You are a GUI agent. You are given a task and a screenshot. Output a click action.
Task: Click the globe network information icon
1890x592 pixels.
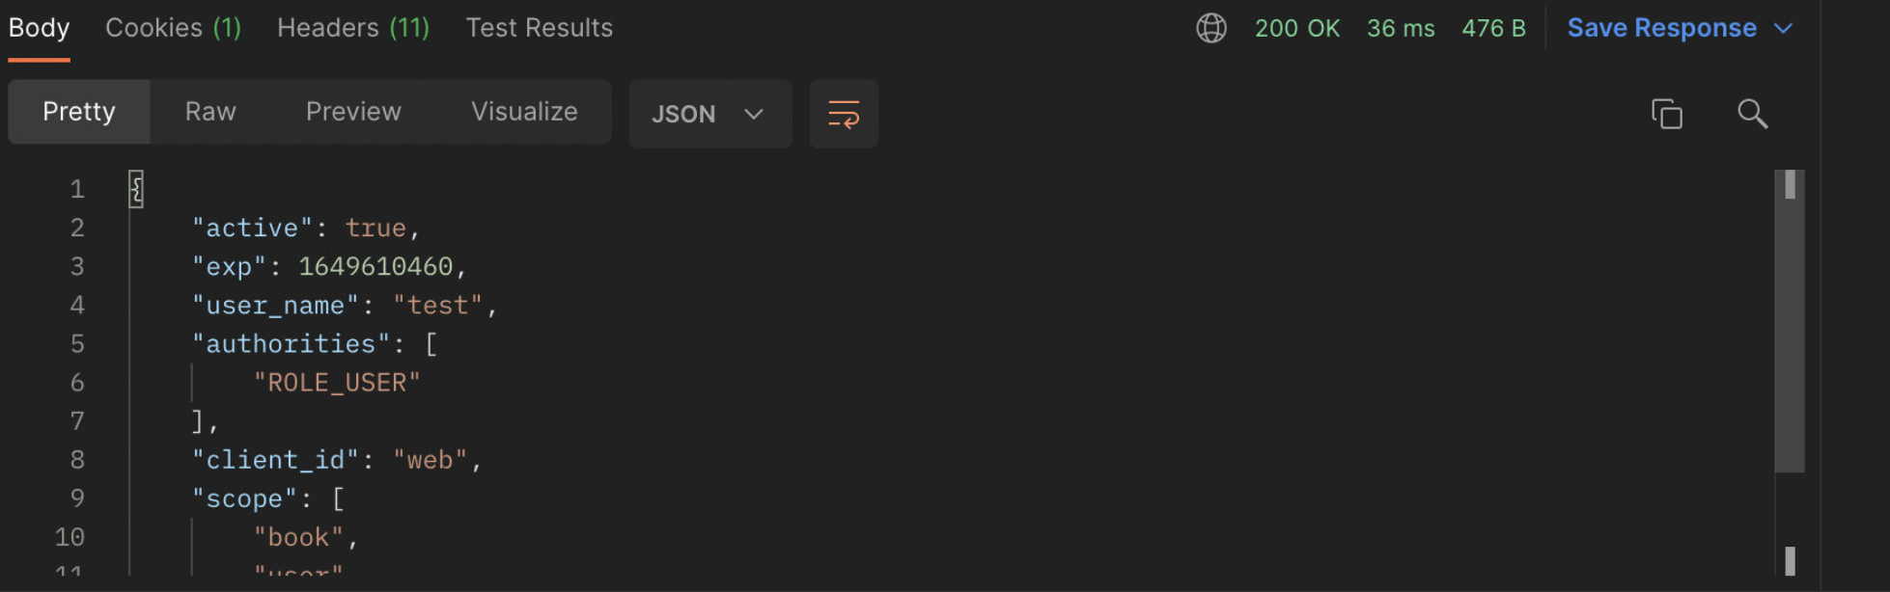coord(1211,28)
